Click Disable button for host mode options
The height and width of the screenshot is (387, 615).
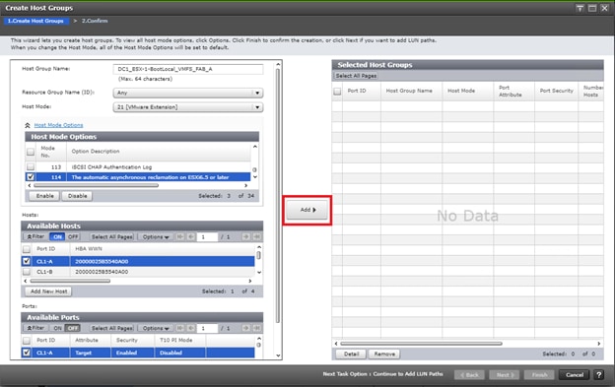pyautogui.click(x=77, y=196)
